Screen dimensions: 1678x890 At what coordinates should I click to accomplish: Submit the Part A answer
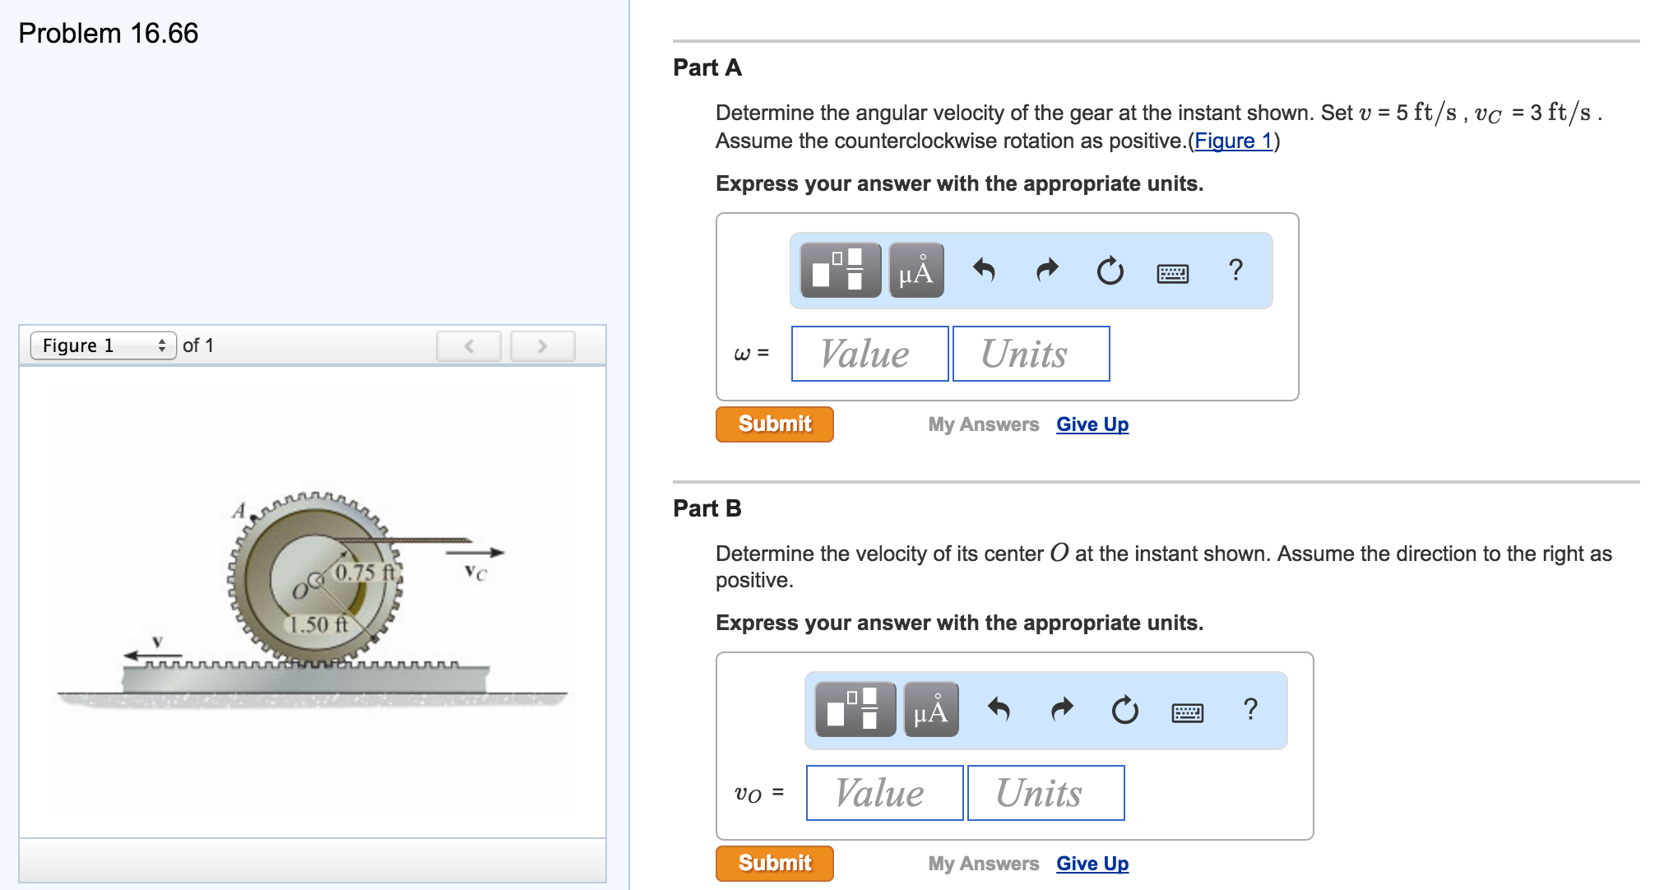pos(773,424)
